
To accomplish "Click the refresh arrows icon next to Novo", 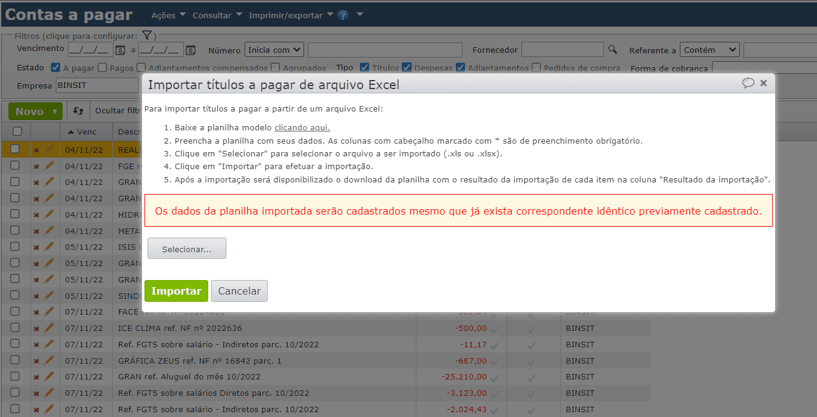I will (78, 112).
